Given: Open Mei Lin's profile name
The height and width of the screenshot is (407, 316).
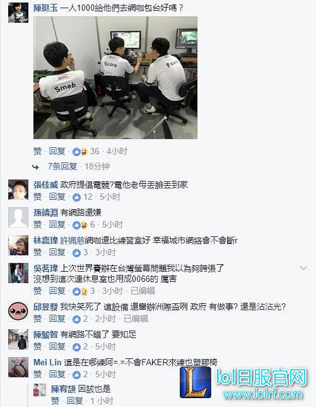Looking at the screenshot, I should click(x=47, y=362).
